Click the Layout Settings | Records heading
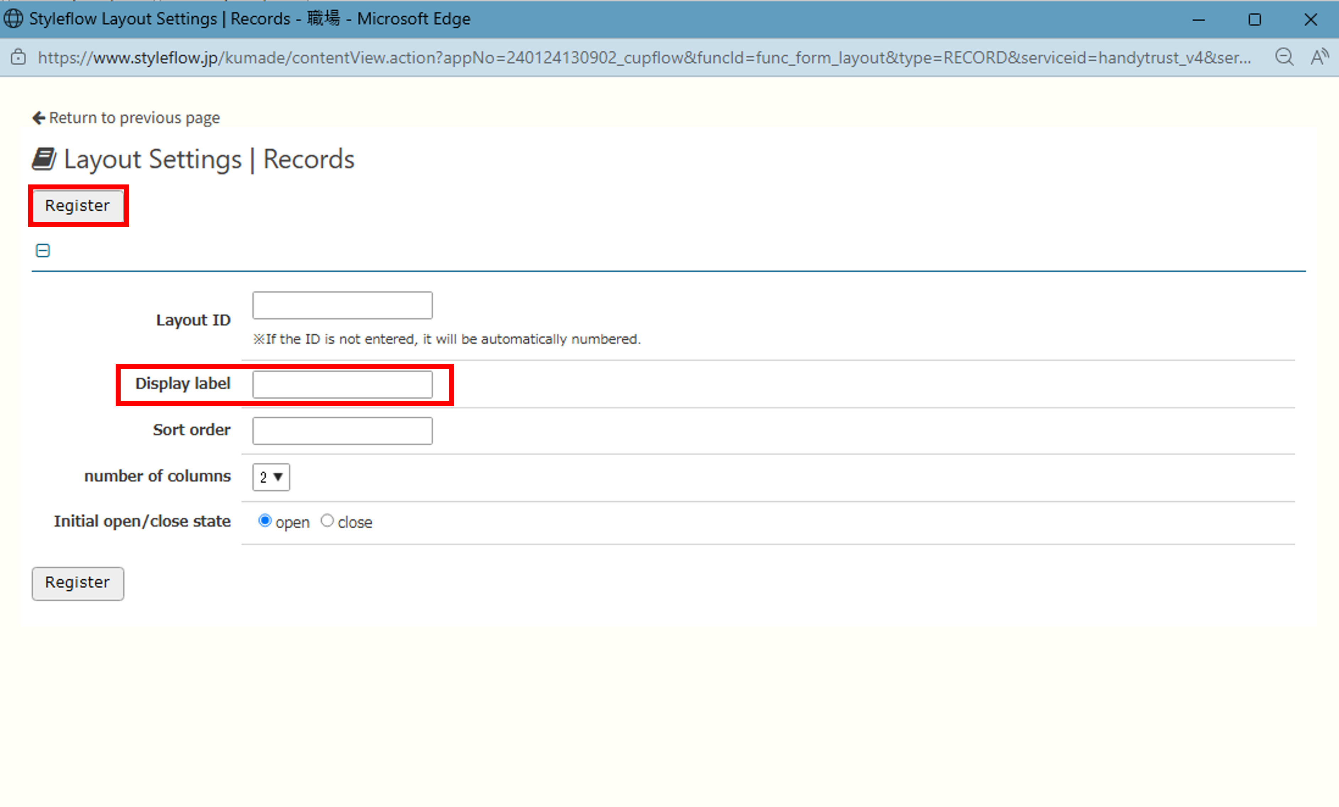This screenshot has height=807, width=1339. (209, 159)
